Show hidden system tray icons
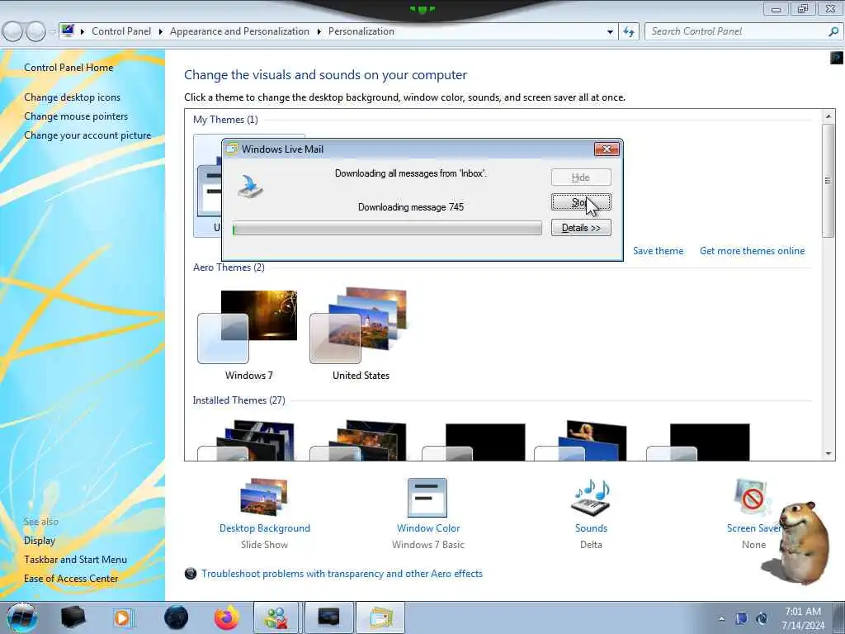 point(721,618)
